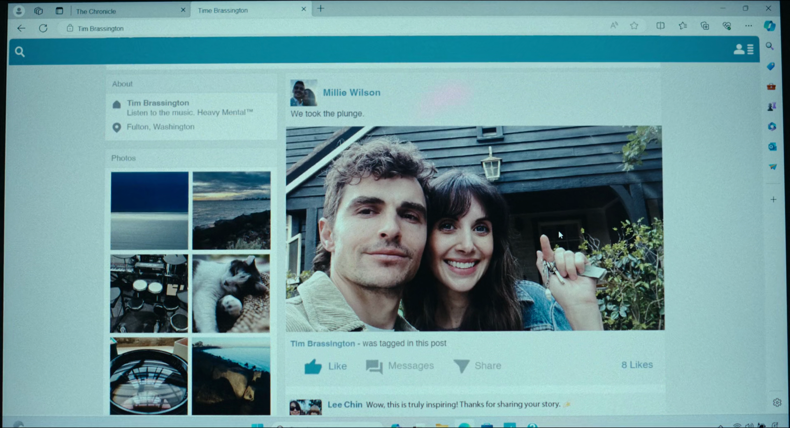Close the Time Brassington tab
The image size is (790, 428).
pos(304,9)
